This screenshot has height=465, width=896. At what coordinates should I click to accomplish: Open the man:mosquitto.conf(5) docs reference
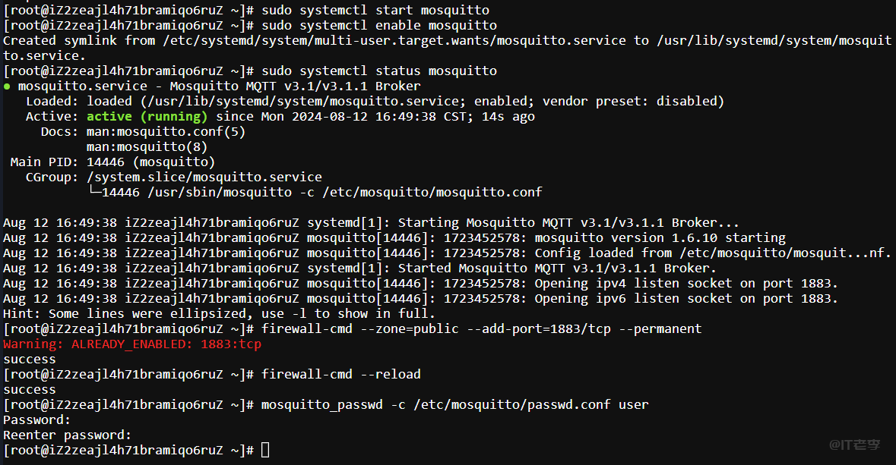pos(166,132)
